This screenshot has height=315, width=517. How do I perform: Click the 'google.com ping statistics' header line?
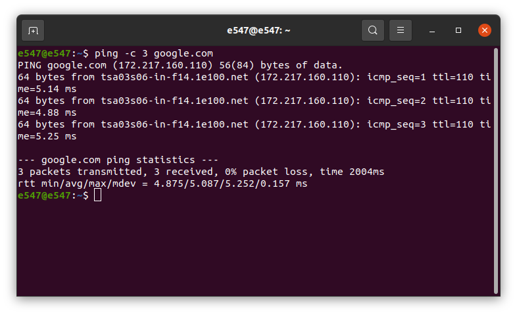tap(118, 160)
